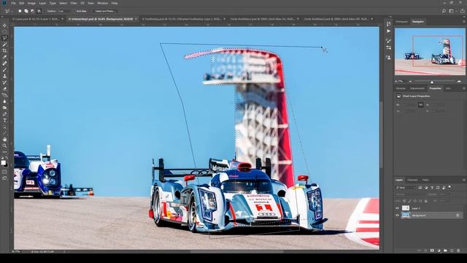Open the Filter menu
This screenshot has height=263, width=467.
tap(74, 3)
